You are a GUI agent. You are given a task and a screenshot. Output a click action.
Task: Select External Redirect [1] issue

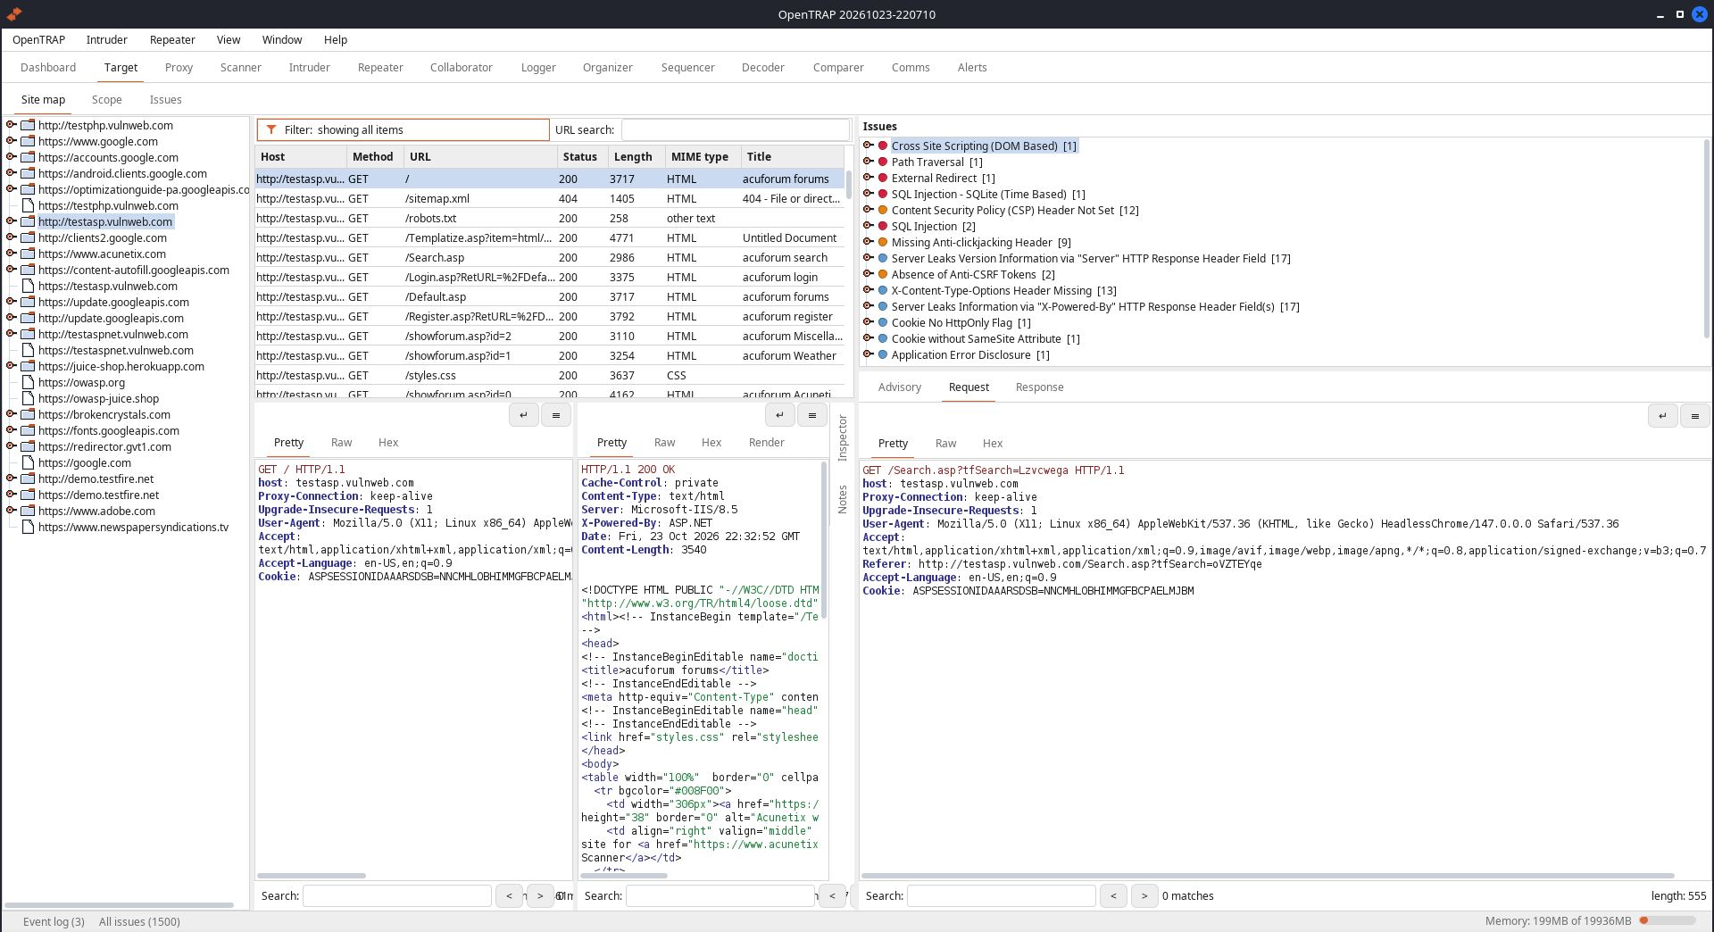click(943, 179)
